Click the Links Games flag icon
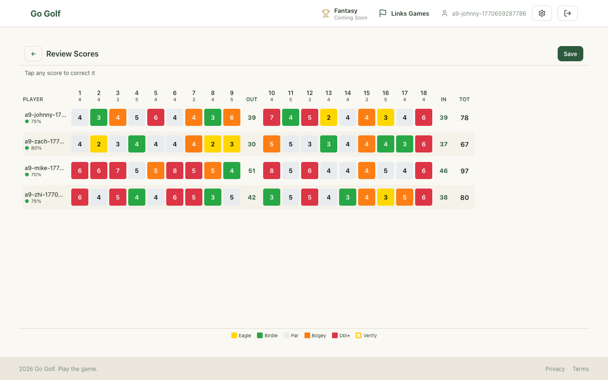The height and width of the screenshot is (380, 608). 382,13
